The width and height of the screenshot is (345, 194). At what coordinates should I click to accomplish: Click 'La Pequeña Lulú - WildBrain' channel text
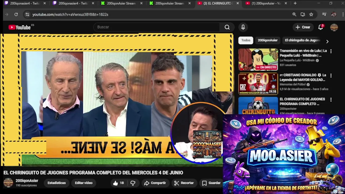[x=297, y=60]
